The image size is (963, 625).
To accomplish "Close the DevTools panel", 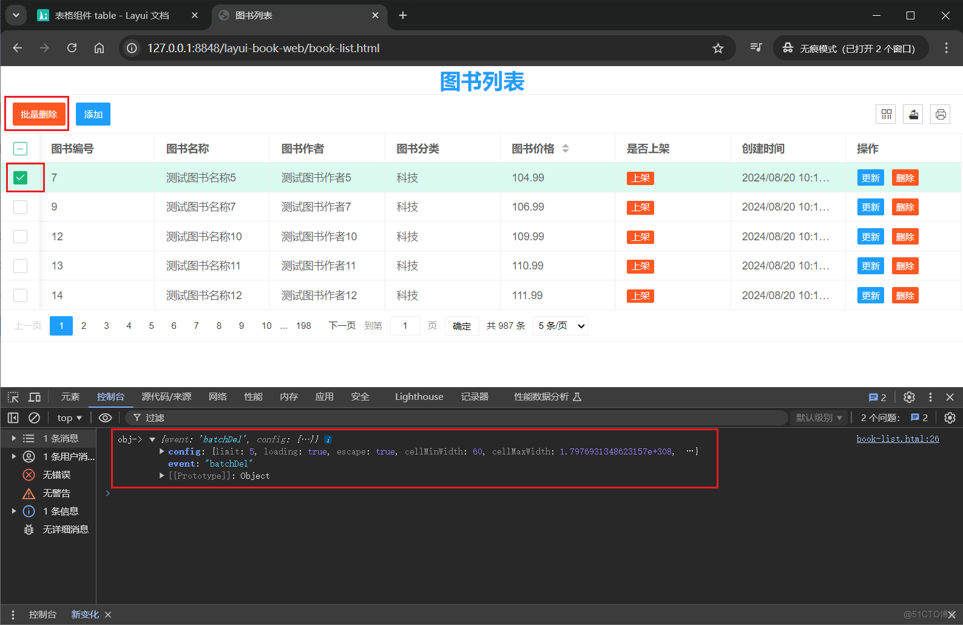I will coord(950,397).
